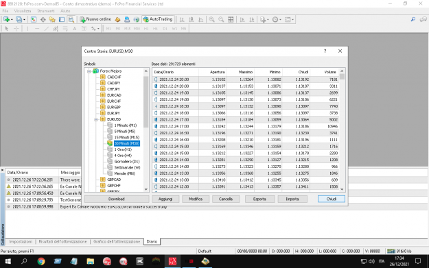Select the bar chart type icon
This screenshot has width=429, height=268.
pyautogui.click(x=182, y=19)
